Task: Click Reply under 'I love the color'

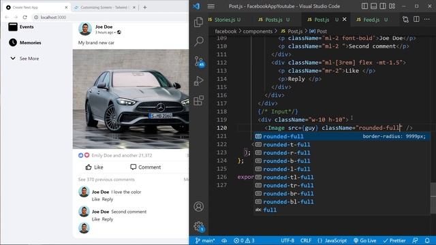Action: (x=108, y=199)
